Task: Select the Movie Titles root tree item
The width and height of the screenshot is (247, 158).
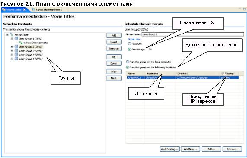Action: click(x=22, y=35)
